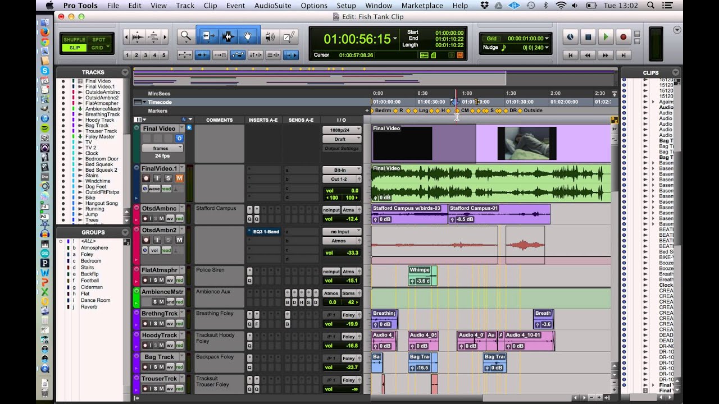Solo the FinalVideo.1 track
Viewport: 719px width, 404px height.
pos(168,178)
